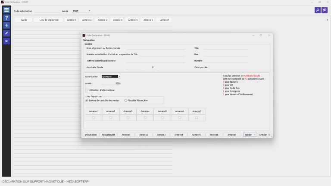Tick the checkbox under Annexe3
The height and width of the screenshot is (186, 331).
click(x=128, y=118)
